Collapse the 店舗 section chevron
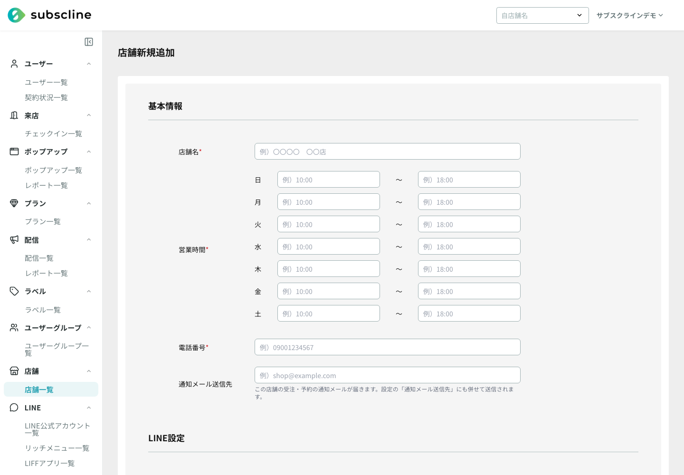 tap(89, 371)
